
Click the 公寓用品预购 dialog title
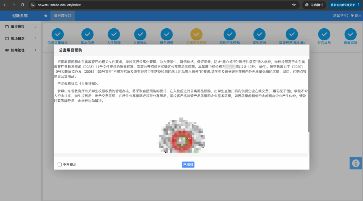[71, 50]
